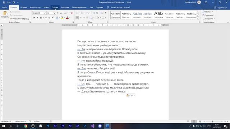Click the Число слов word count indicator
Image resolution: width=230 pixels, height=129 pixels.
(21, 121)
